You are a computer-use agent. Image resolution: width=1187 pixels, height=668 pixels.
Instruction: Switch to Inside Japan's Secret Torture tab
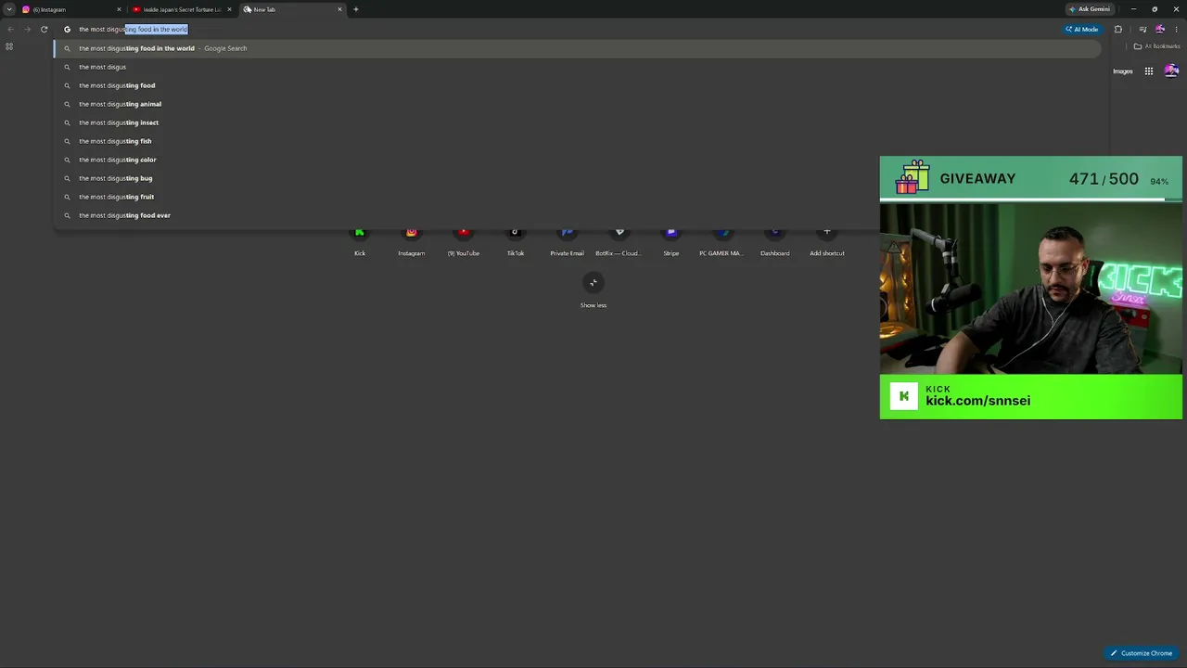point(181,9)
